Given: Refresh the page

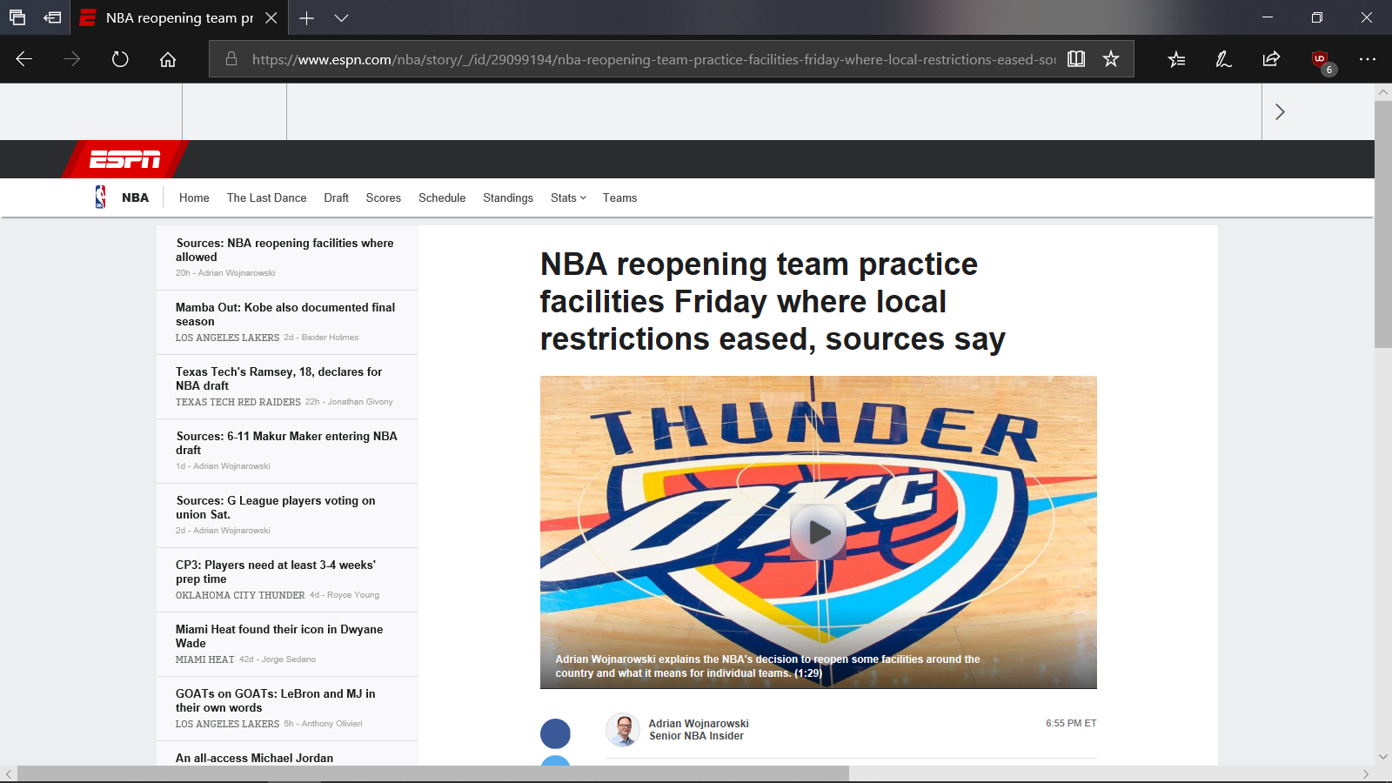Looking at the screenshot, I should [120, 59].
